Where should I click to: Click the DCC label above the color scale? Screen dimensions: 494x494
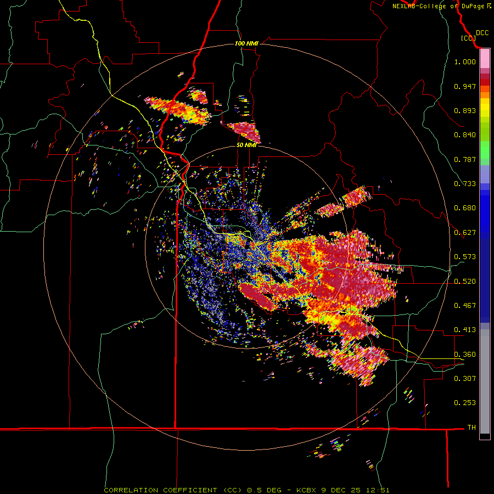pyautogui.click(x=482, y=33)
